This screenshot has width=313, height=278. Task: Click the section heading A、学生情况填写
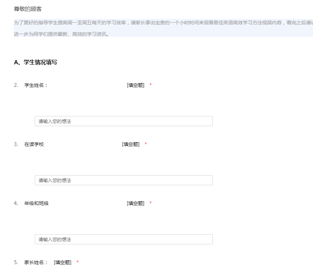click(x=35, y=63)
